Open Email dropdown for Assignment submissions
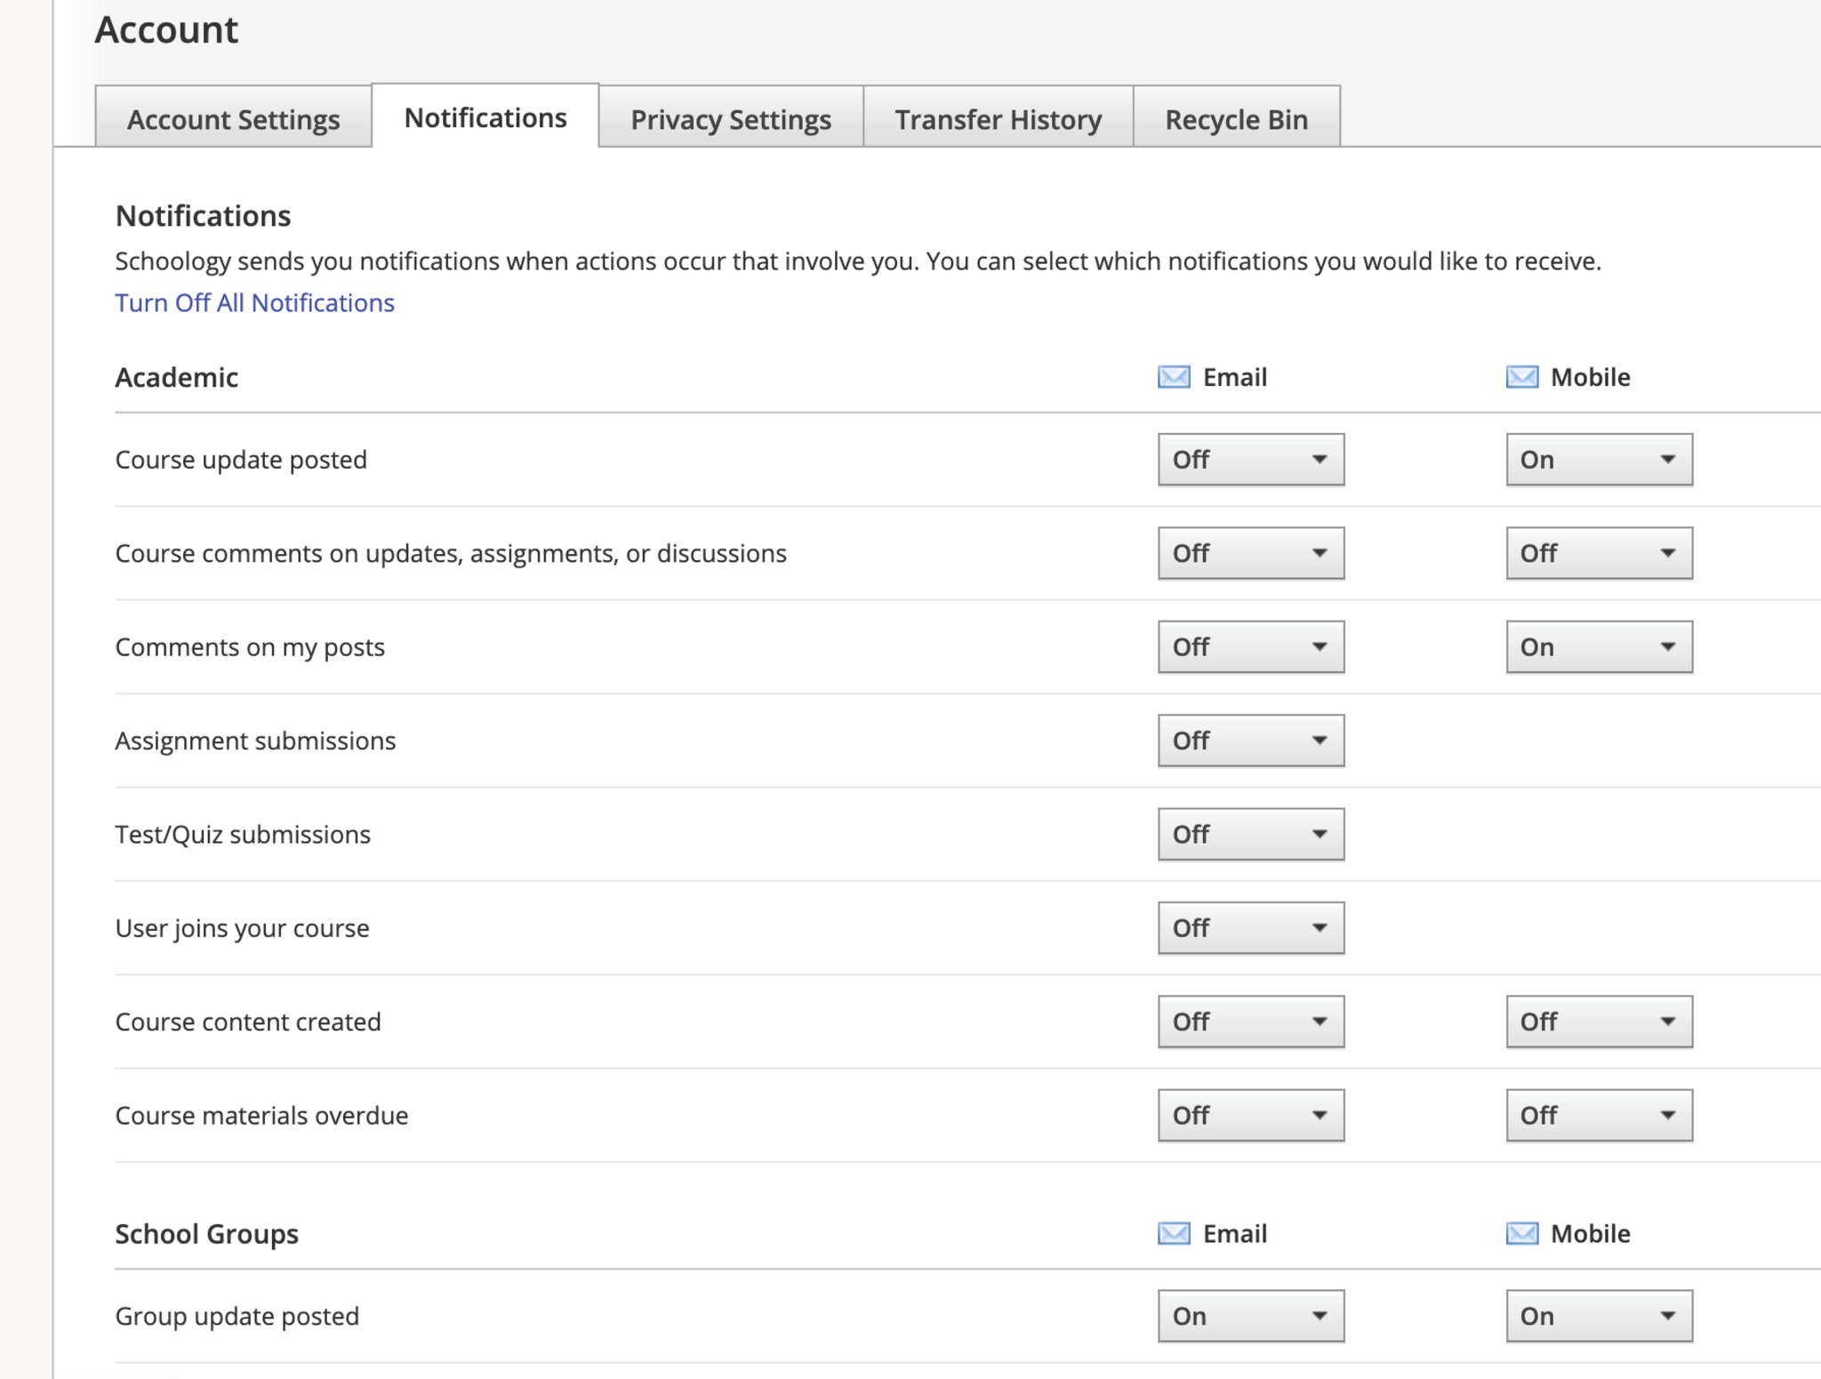1821x1379 pixels. tap(1250, 741)
